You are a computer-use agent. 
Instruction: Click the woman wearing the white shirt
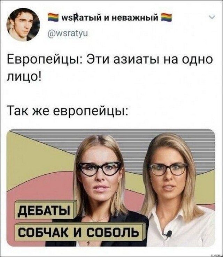coord(174,189)
